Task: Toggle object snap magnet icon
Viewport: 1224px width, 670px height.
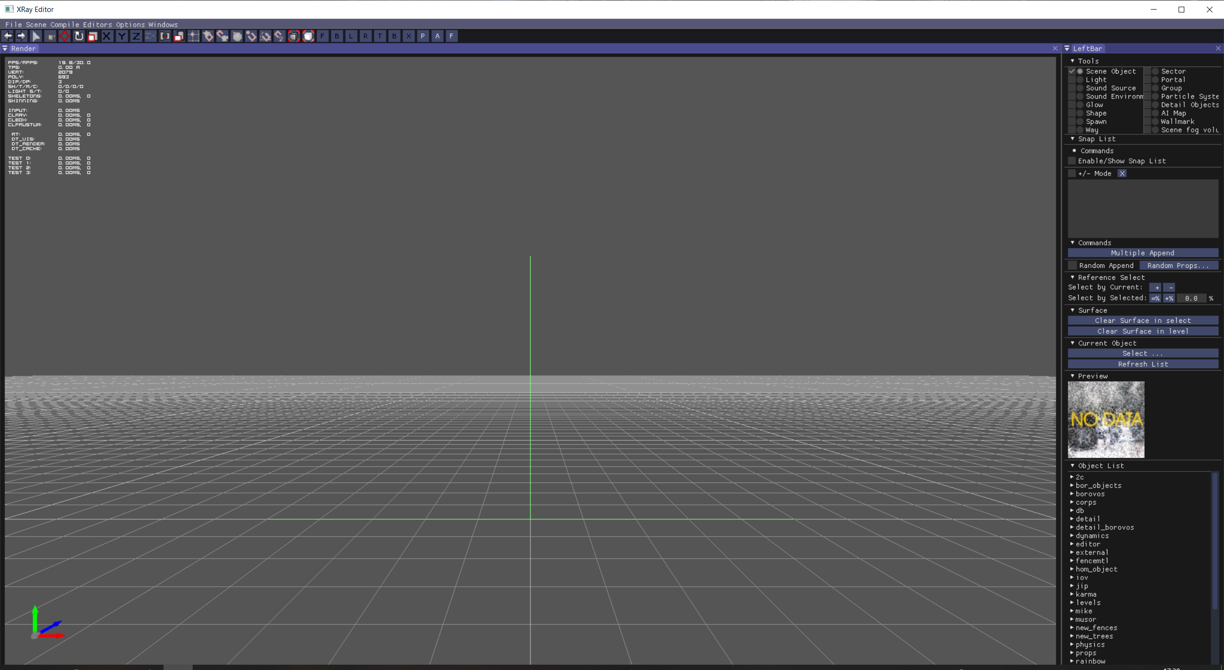Action: point(208,36)
